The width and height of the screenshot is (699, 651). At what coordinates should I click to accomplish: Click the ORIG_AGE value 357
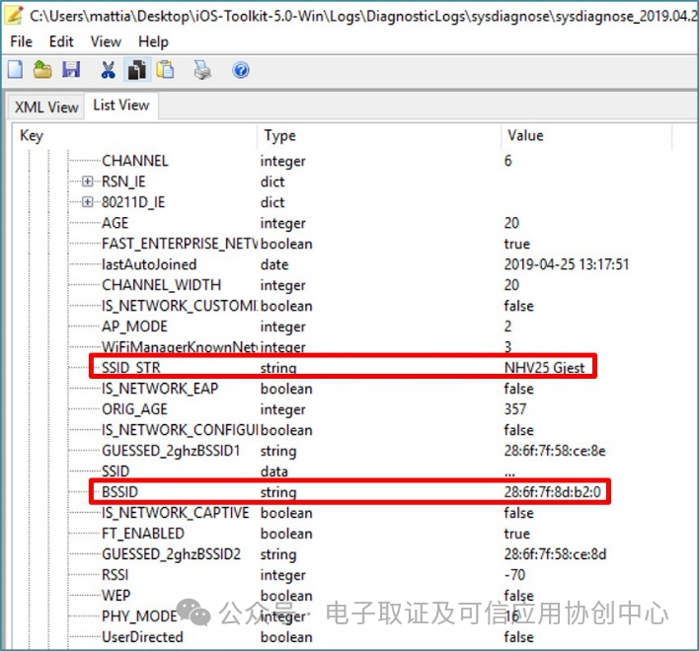pos(515,409)
